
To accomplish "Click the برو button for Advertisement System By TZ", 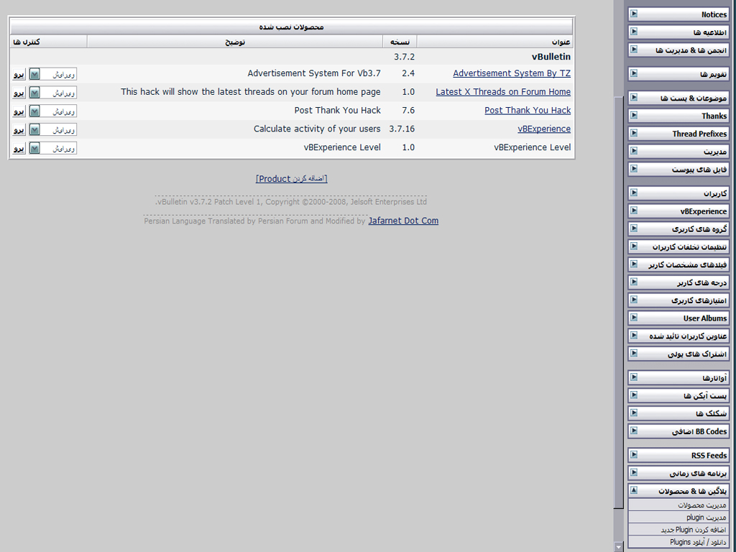I will click(19, 74).
